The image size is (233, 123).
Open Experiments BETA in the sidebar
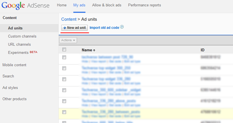pos(23,53)
